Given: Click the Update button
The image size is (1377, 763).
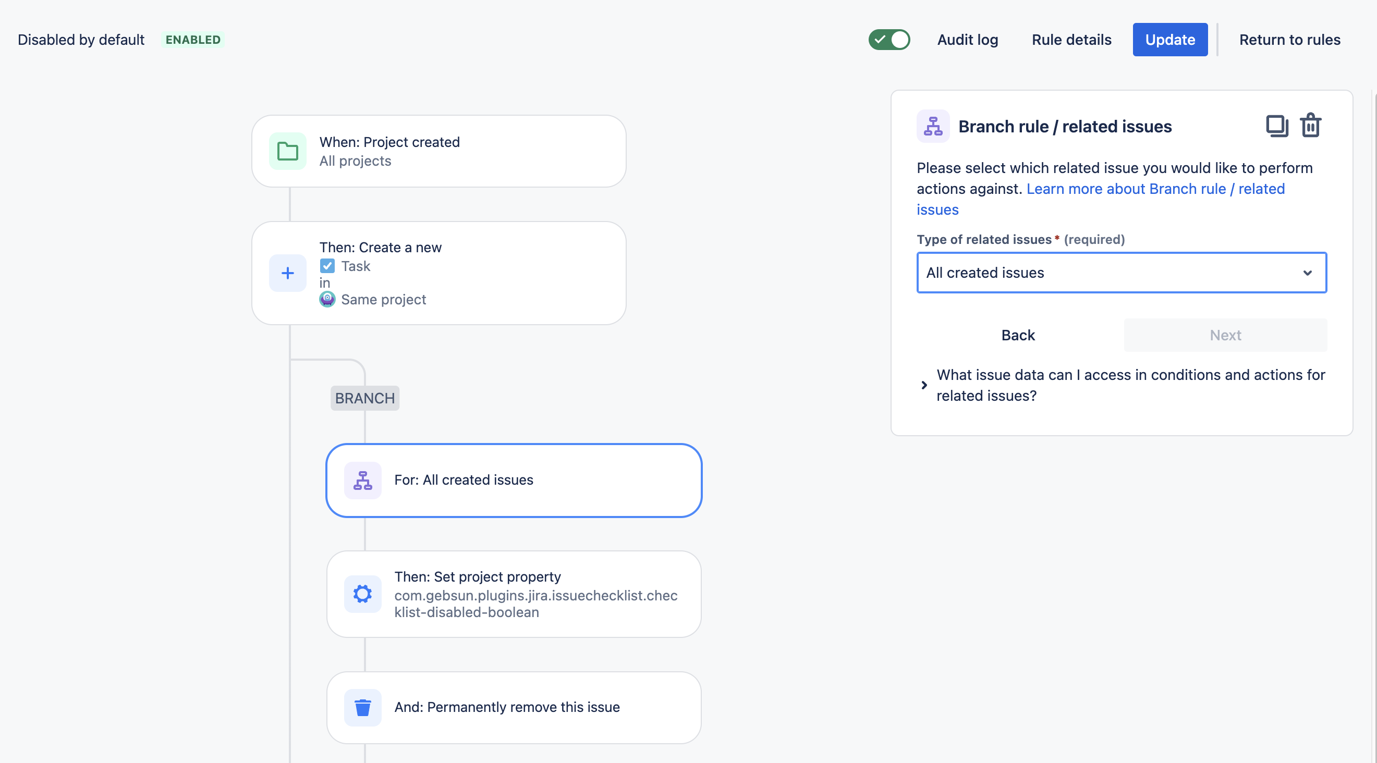Looking at the screenshot, I should pos(1169,40).
